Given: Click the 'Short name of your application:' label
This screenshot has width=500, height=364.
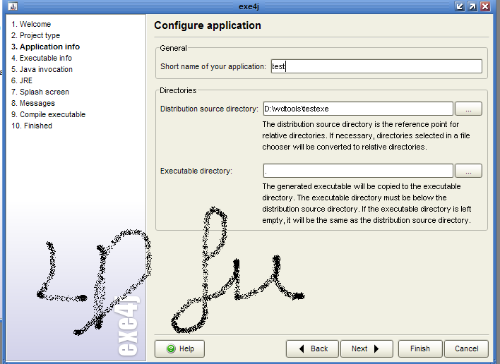Looking at the screenshot, I should point(213,66).
